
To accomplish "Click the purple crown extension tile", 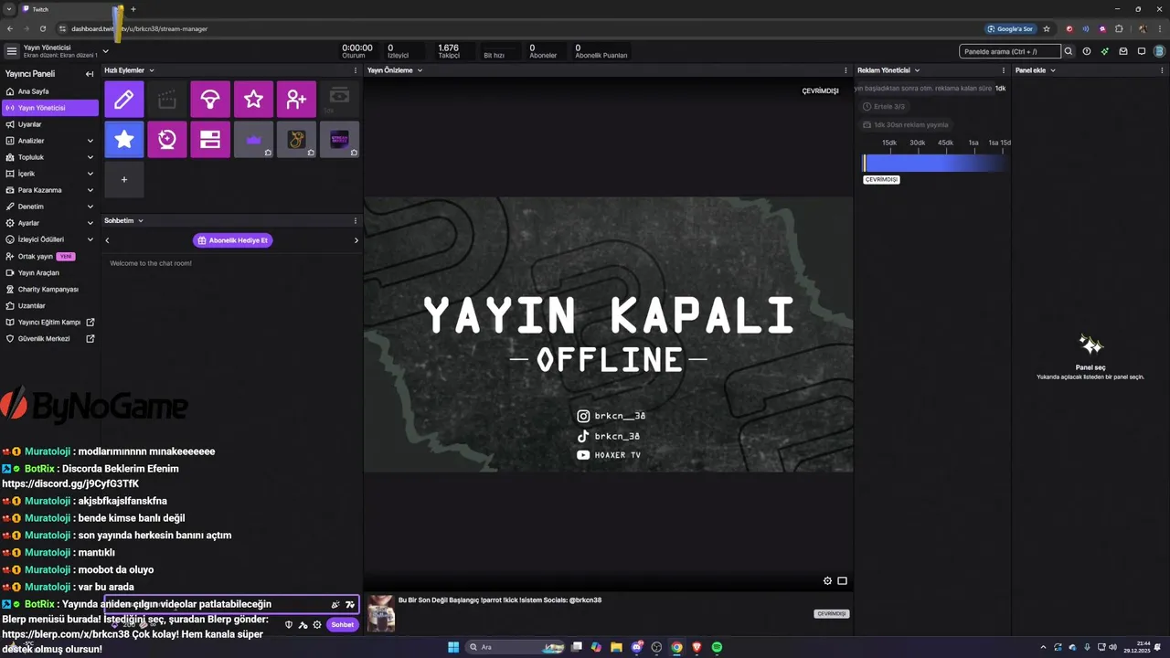I will coord(253,139).
